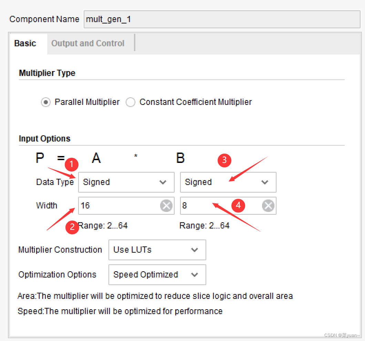
Task: Click chevron arrow of B Data Type box
Action: click(264, 182)
